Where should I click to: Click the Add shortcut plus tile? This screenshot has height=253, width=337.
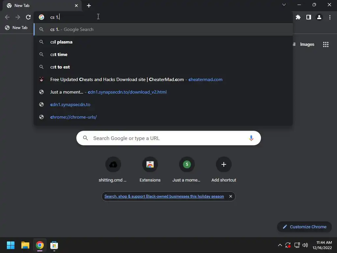pos(223,170)
